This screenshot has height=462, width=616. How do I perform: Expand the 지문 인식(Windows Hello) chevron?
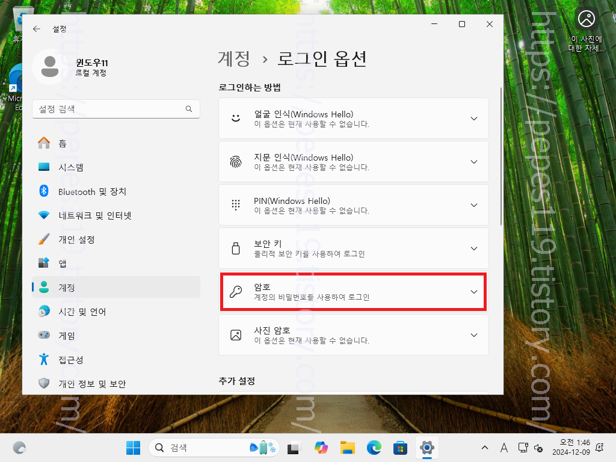tap(474, 161)
